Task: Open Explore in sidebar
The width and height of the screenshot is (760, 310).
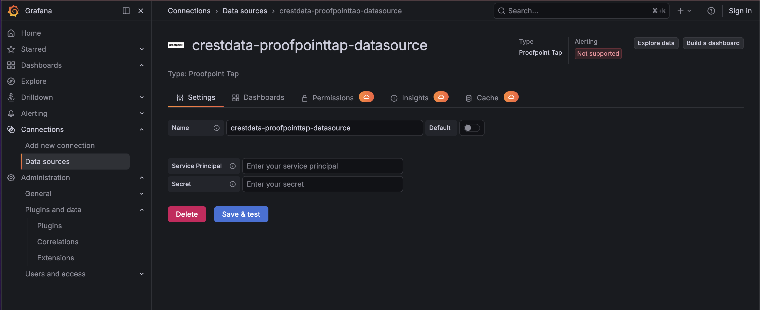Action: (34, 81)
